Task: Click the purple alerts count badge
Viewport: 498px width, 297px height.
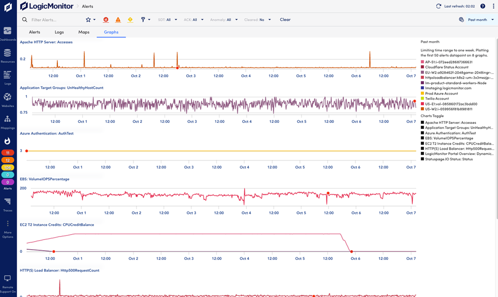Action: pos(8,182)
